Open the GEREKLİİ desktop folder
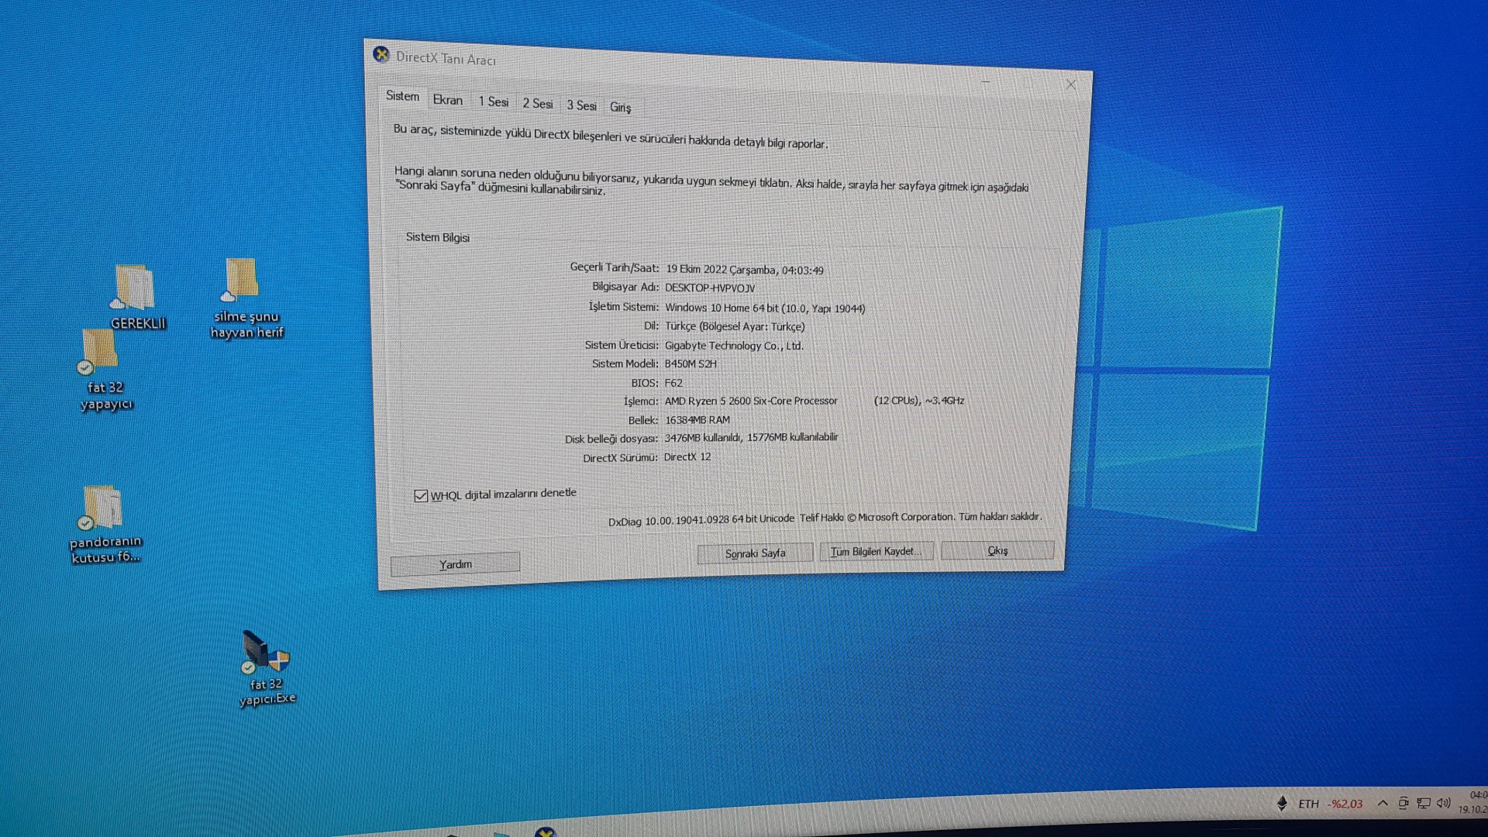The width and height of the screenshot is (1488, 837). pos(135,288)
